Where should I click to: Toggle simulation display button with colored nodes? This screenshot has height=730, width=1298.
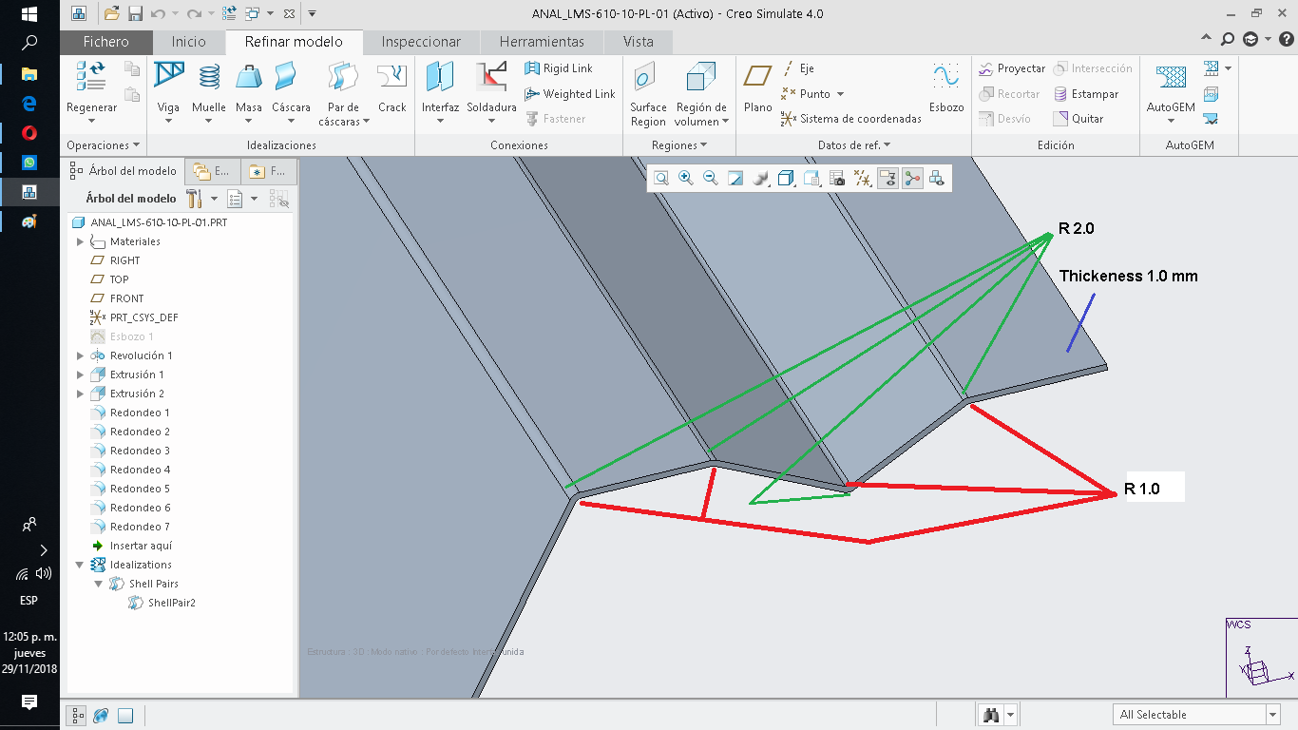912,178
